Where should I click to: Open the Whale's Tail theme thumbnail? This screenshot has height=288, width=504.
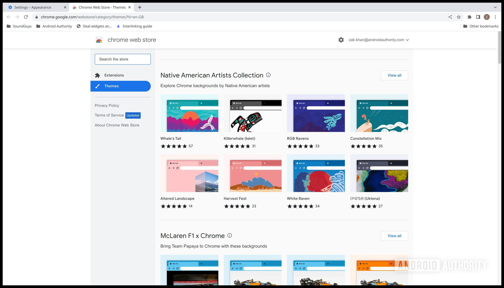click(189, 113)
